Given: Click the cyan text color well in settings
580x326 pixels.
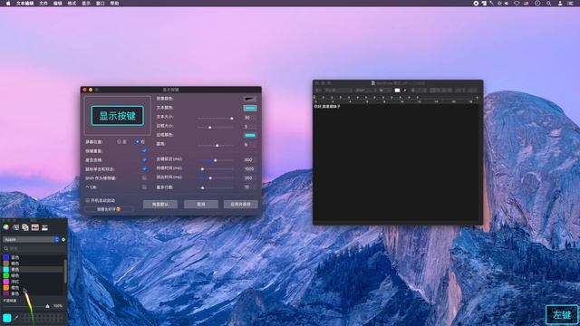Looking at the screenshot, I should 250,108.
